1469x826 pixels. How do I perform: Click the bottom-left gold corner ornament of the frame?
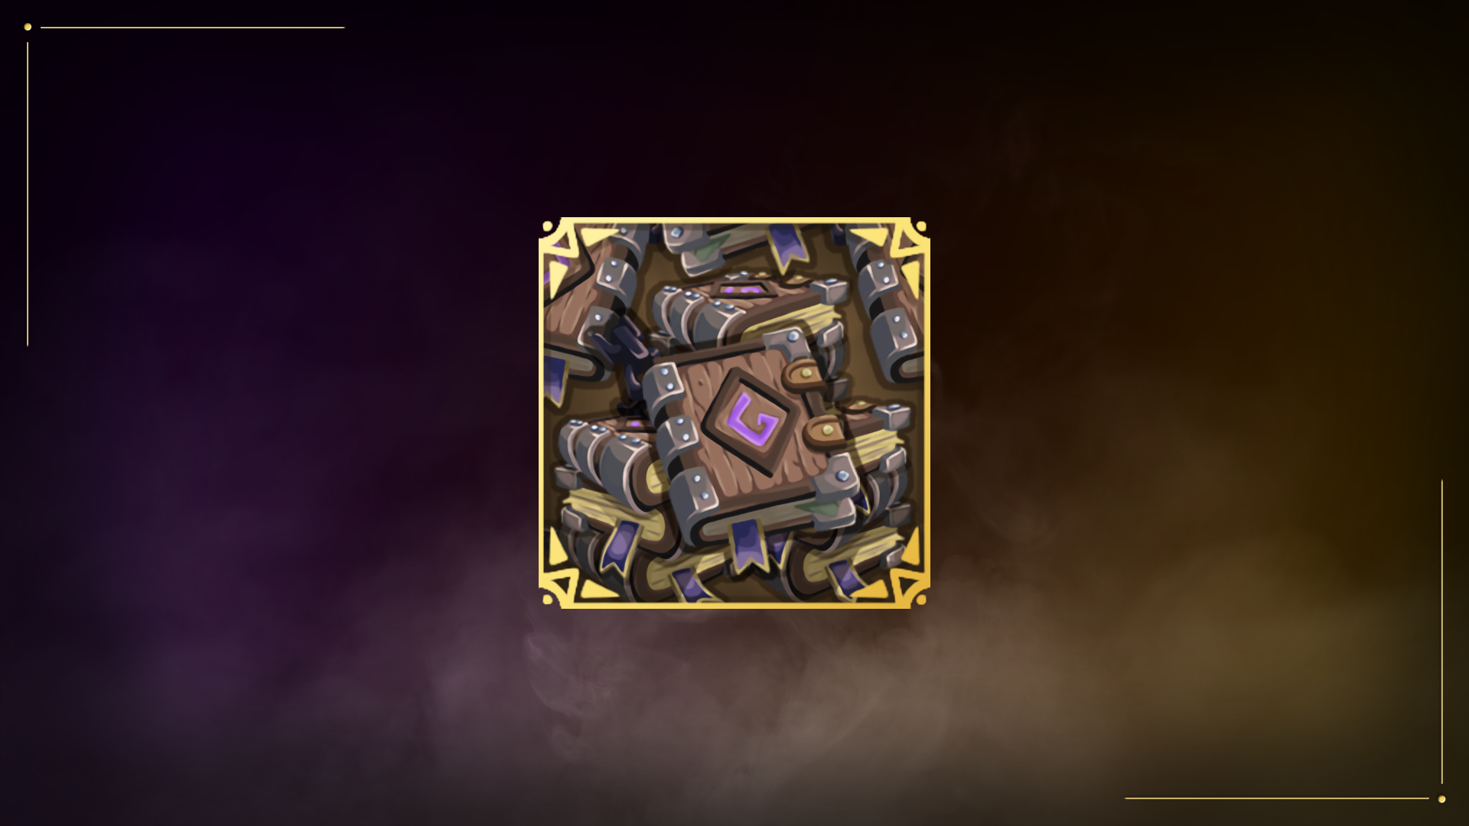[x=561, y=587]
